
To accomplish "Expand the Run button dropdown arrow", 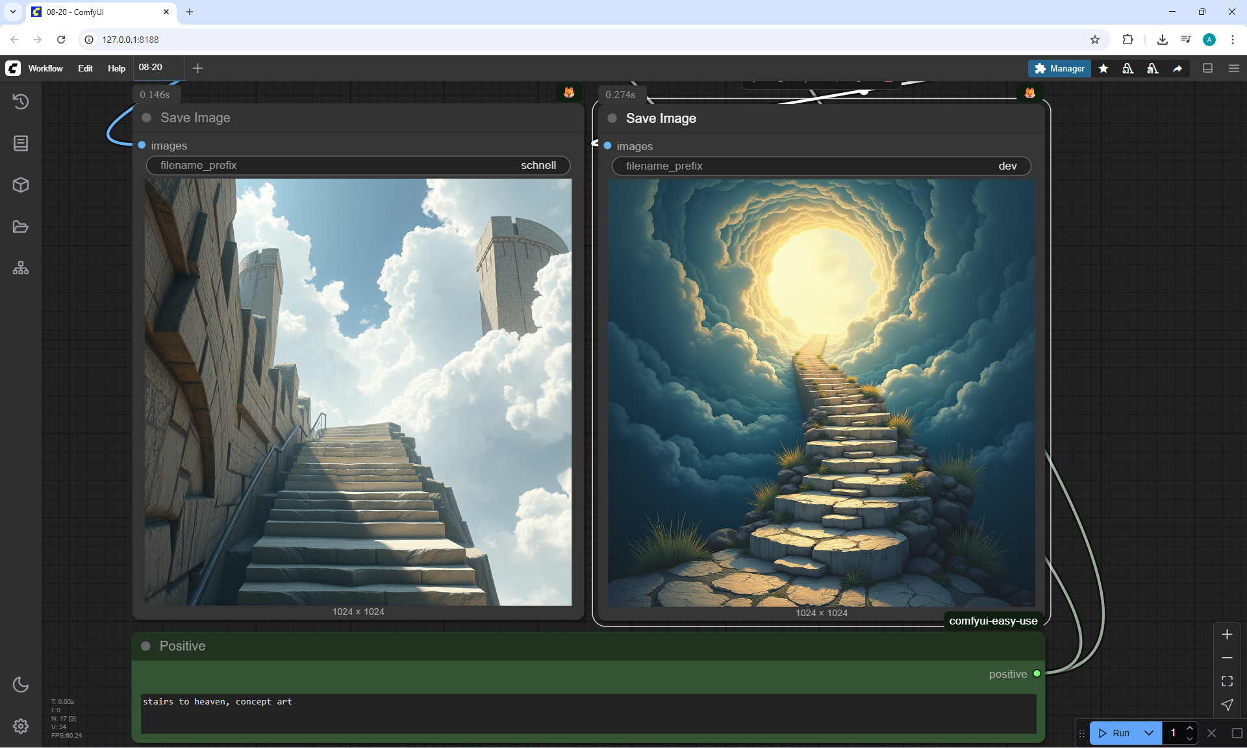I will [x=1149, y=733].
